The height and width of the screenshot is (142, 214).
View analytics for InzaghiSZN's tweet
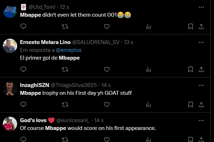tap(148, 104)
